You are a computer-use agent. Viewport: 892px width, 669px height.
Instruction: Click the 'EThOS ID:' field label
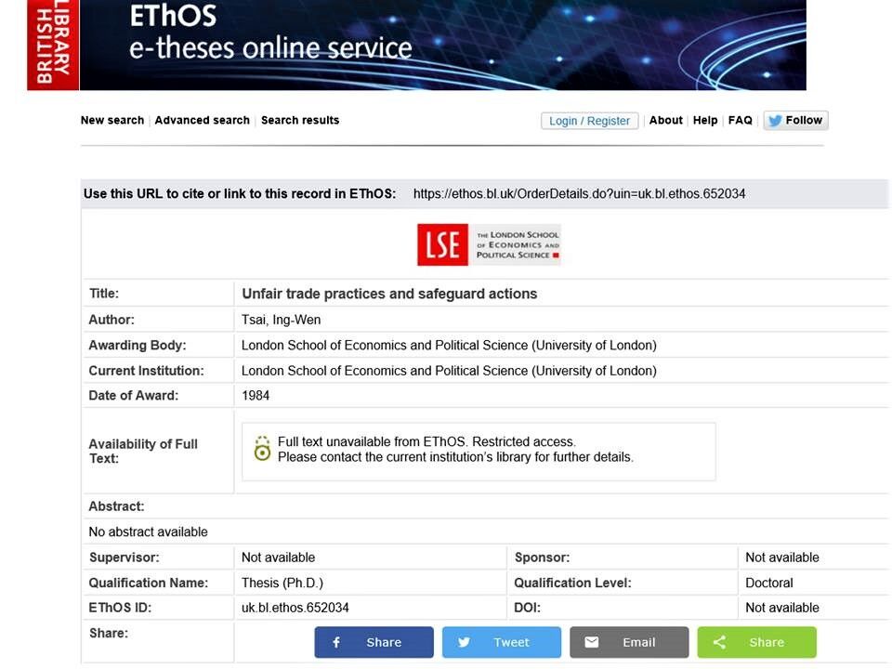(120, 608)
